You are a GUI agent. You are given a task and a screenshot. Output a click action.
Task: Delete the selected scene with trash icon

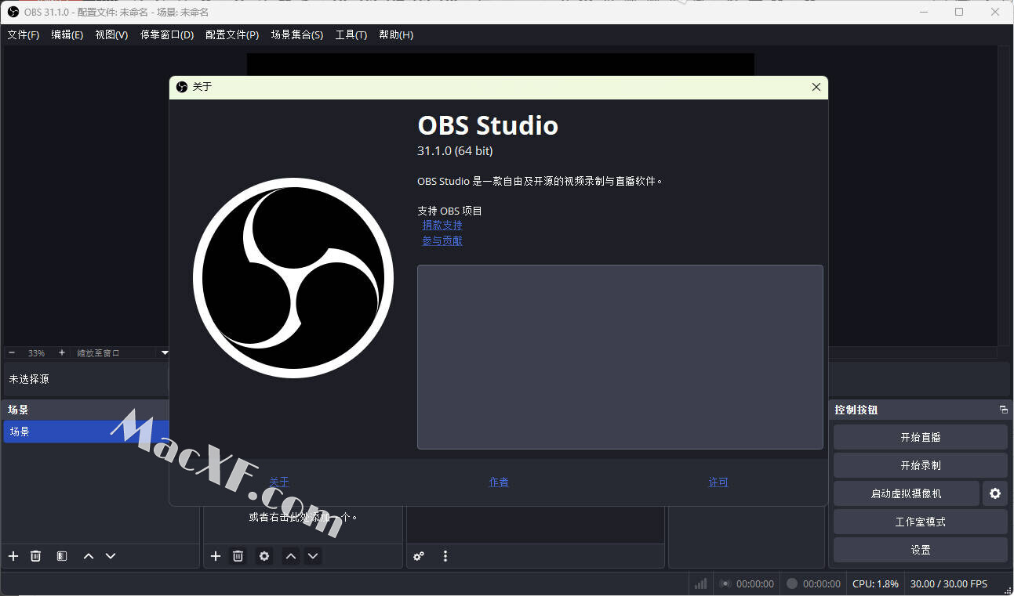click(x=35, y=556)
